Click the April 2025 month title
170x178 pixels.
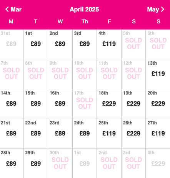[x=84, y=9]
